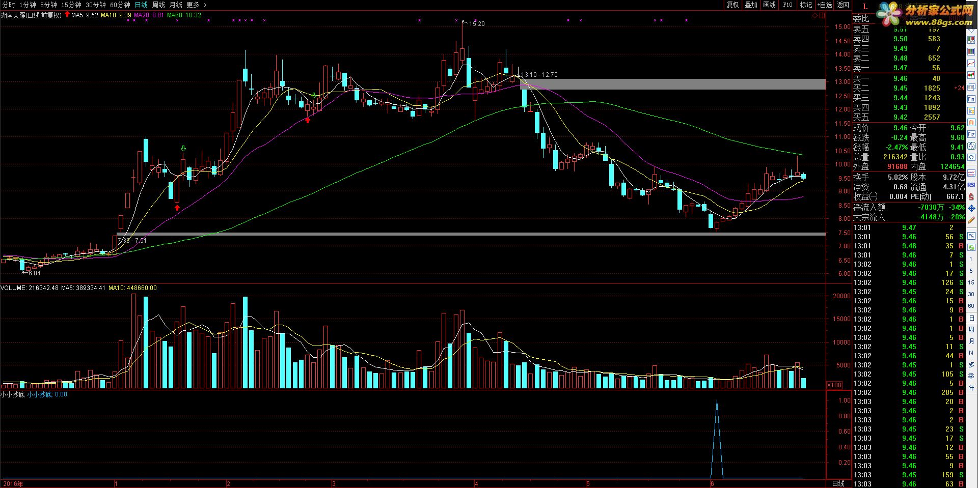
Task: Select 年 yearly period in the sidebar
Action: tap(971, 388)
